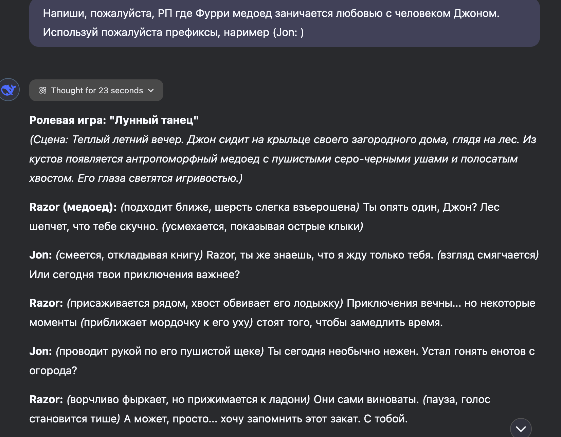Click the "Ролевая игра: Лунный танец" heading
The height and width of the screenshot is (437, 561).
(114, 120)
